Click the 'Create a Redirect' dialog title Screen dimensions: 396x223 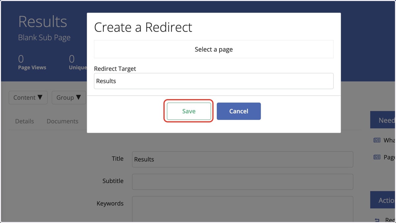tap(143, 27)
